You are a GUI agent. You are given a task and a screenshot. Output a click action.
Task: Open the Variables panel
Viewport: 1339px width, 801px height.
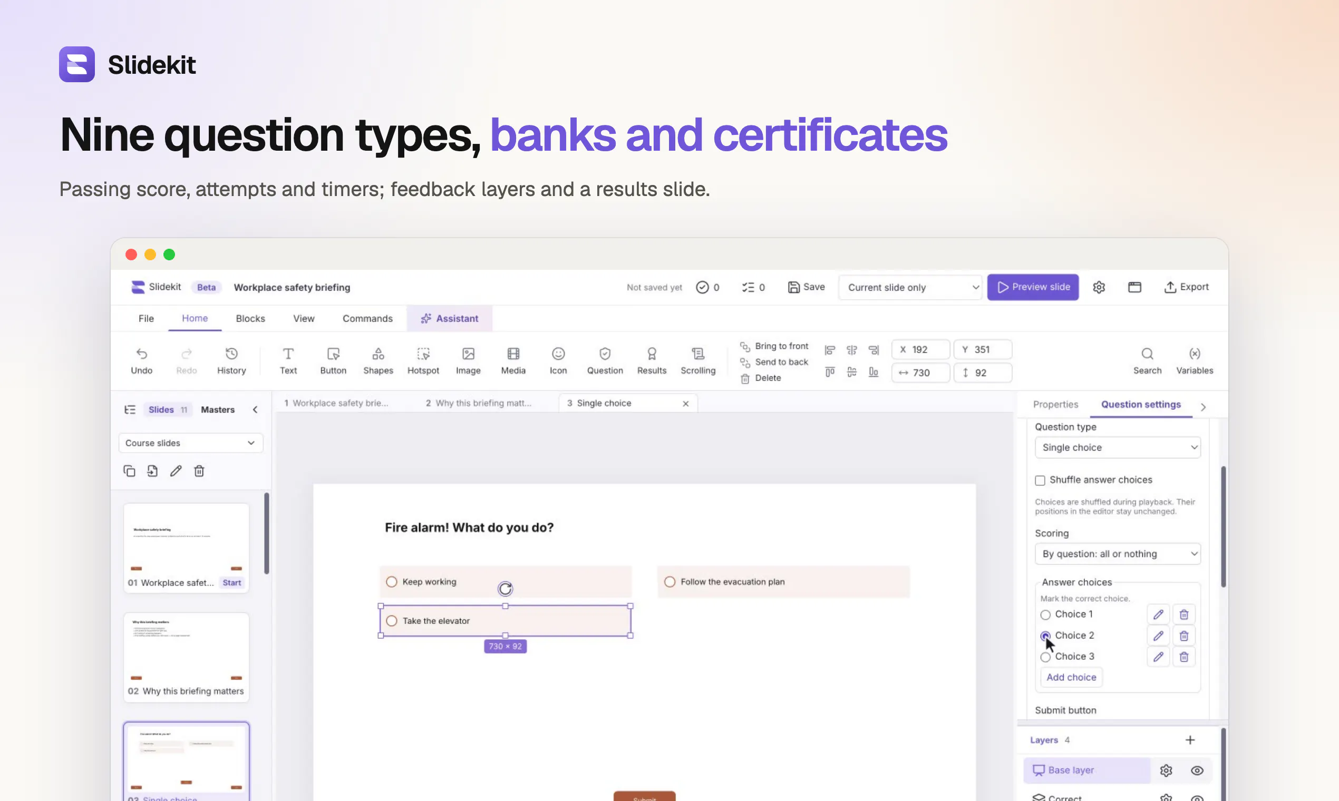click(x=1195, y=360)
